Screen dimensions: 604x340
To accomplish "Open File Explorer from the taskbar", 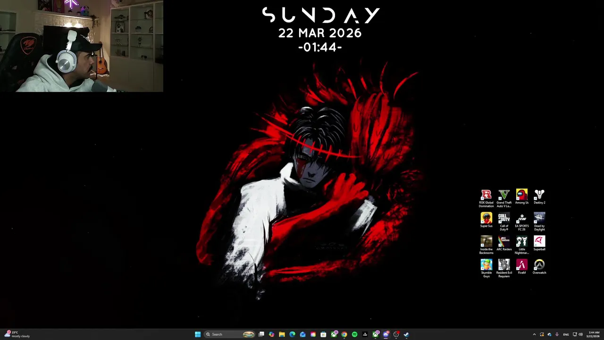I will tap(282, 334).
